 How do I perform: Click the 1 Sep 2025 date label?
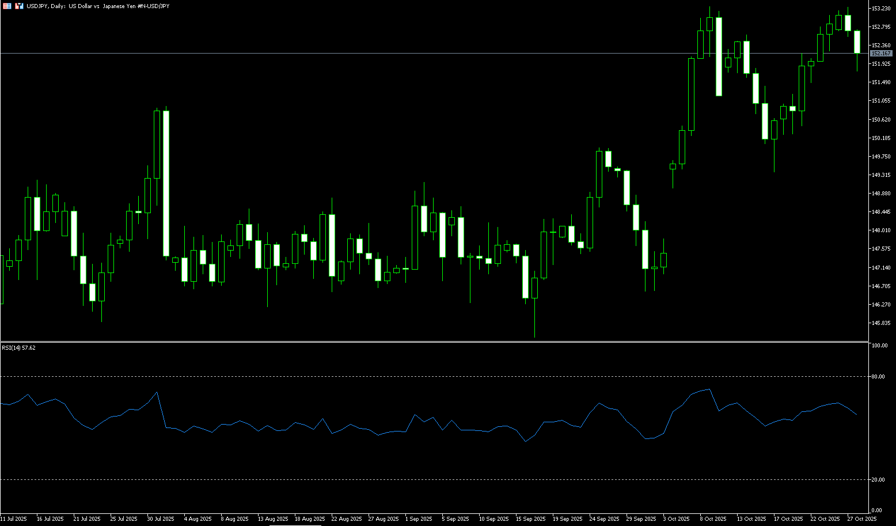[x=419, y=519]
